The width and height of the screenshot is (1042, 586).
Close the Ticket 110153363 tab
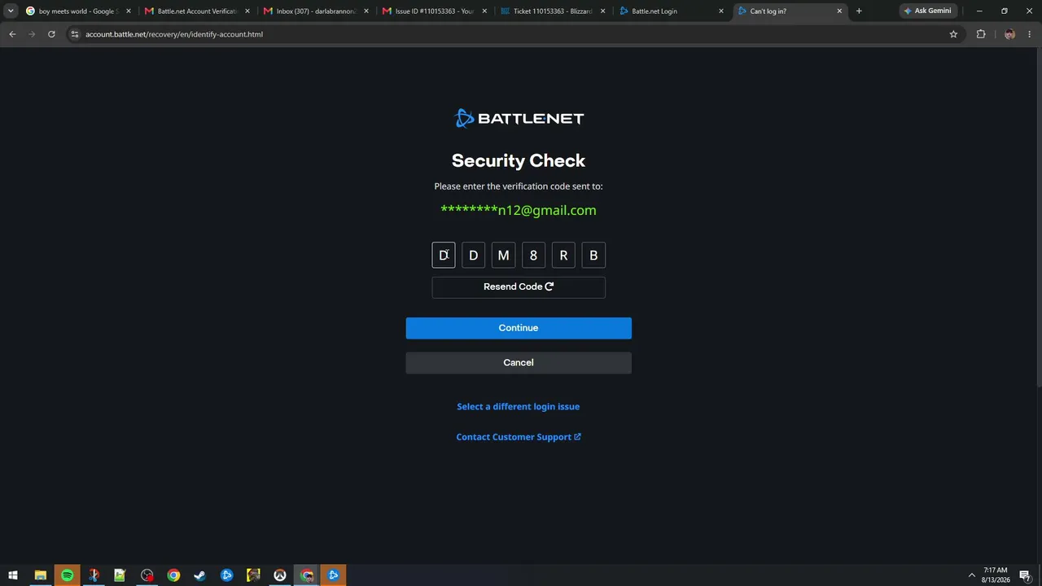pos(604,11)
